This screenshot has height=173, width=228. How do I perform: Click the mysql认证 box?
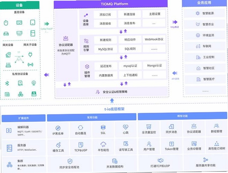click(130, 66)
